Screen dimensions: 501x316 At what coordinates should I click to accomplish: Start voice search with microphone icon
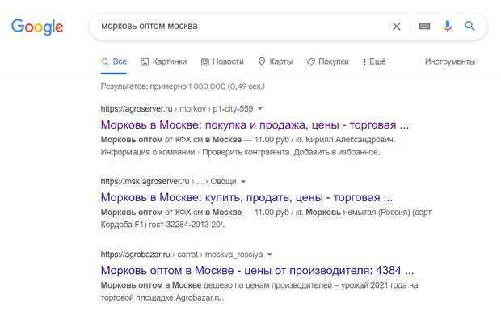click(x=448, y=26)
